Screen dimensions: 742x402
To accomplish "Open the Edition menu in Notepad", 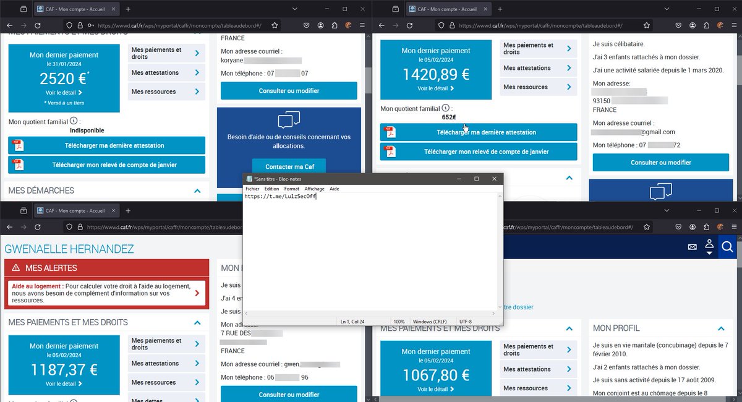I will (271, 189).
